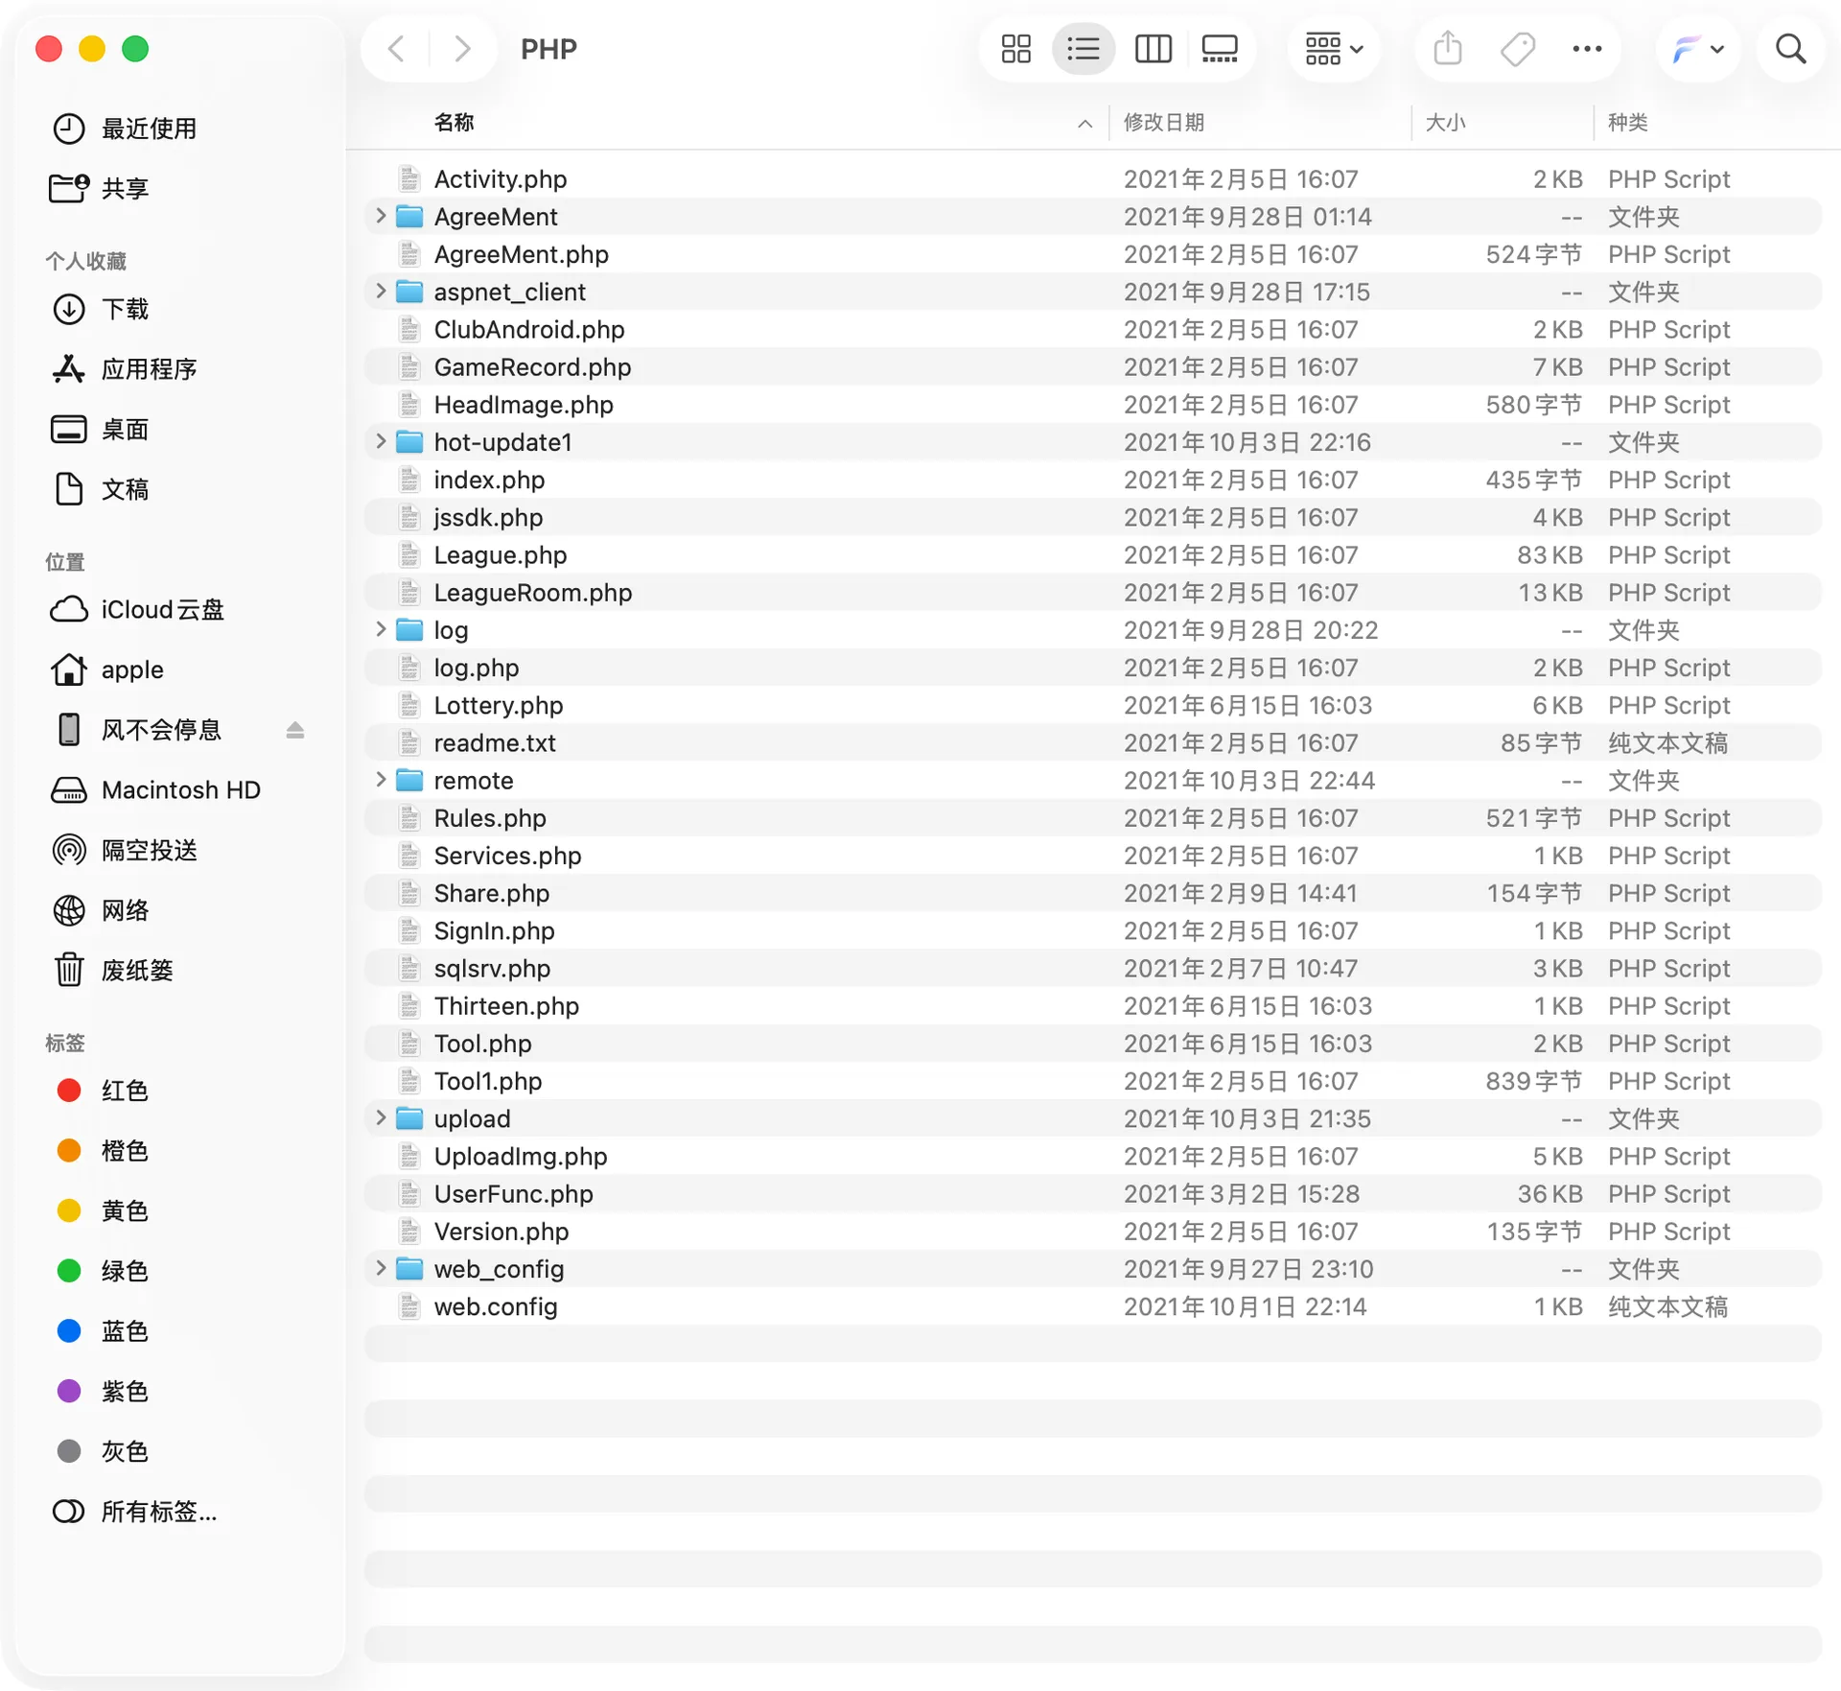Select the readme.txt file
The image size is (1841, 1691).
point(1092,742)
